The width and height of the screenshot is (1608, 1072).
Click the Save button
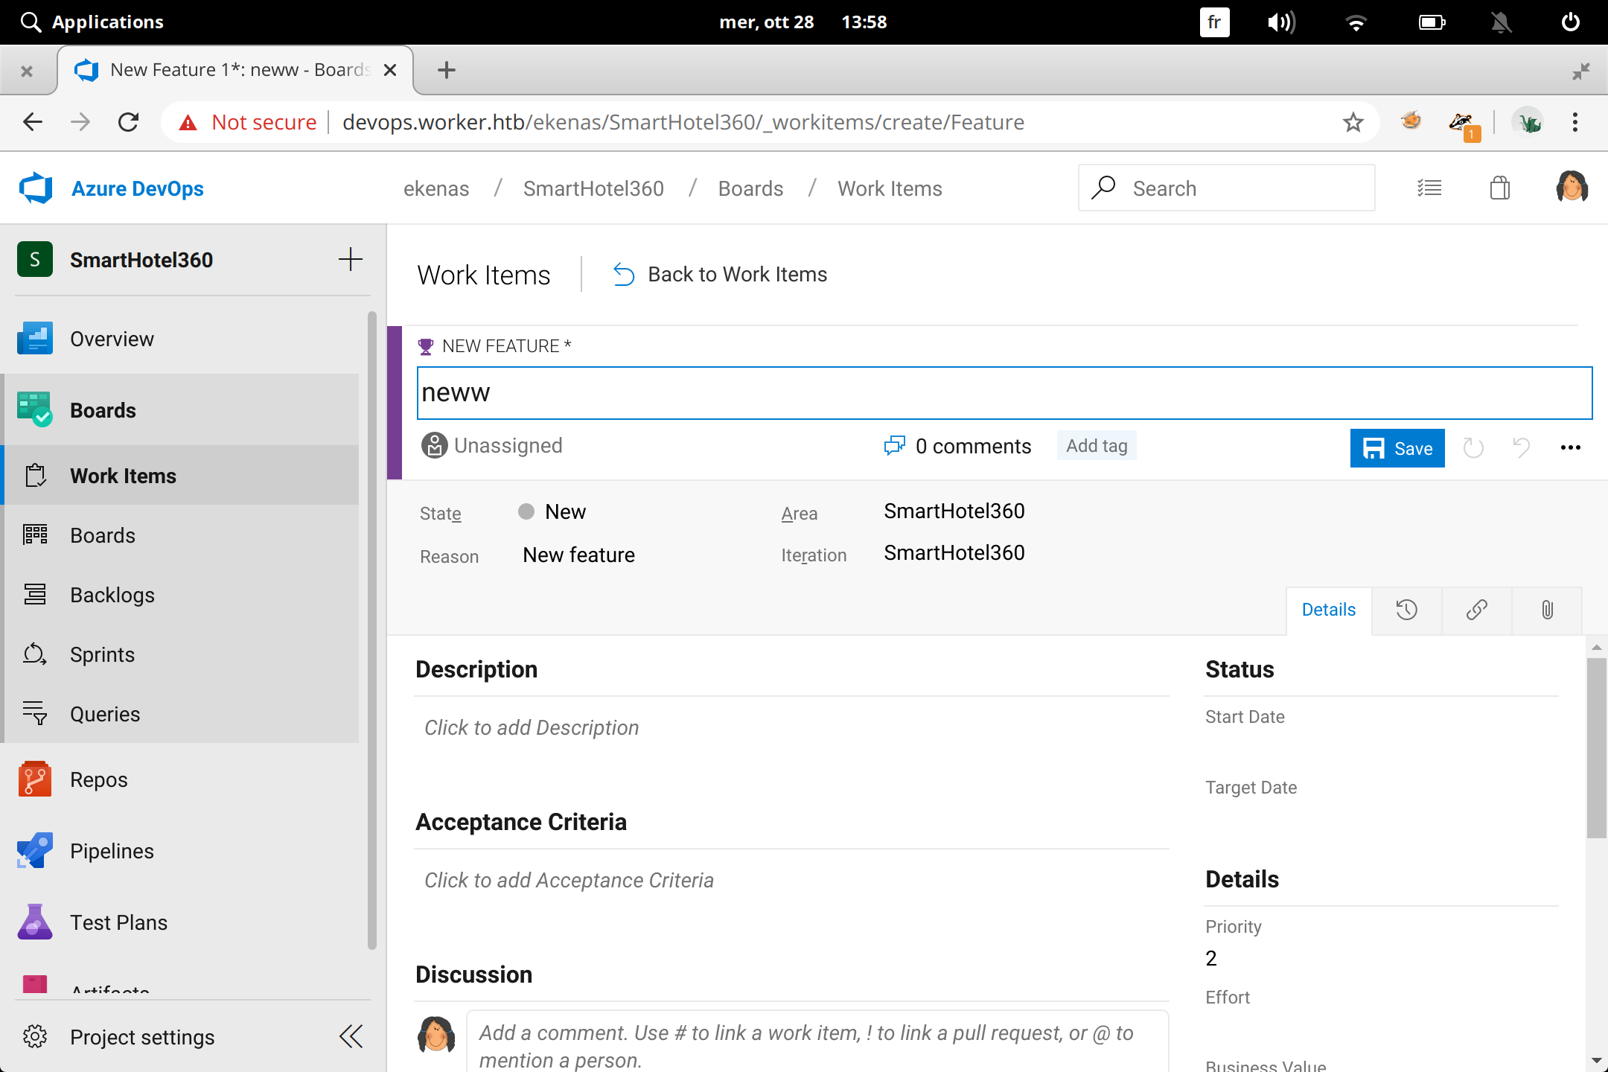pyautogui.click(x=1397, y=448)
